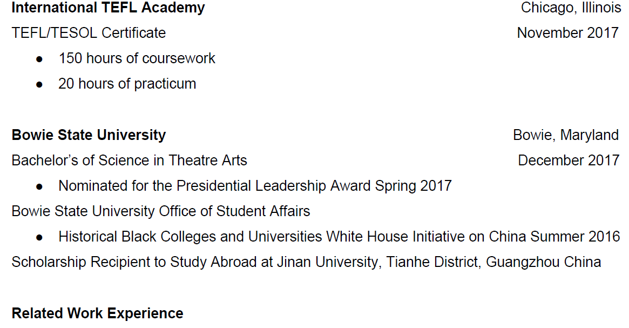Click the "Related Work Experience" heading

click(97, 313)
